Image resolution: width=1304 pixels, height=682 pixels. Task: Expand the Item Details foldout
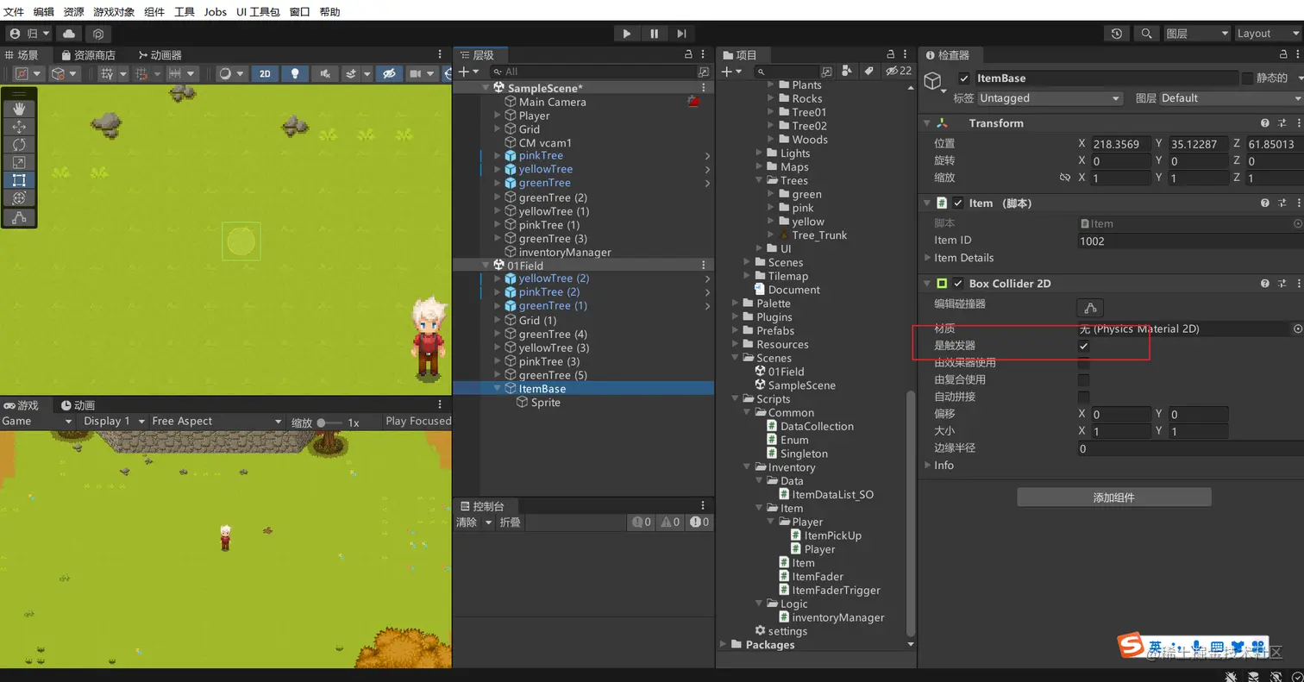pos(928,258)
